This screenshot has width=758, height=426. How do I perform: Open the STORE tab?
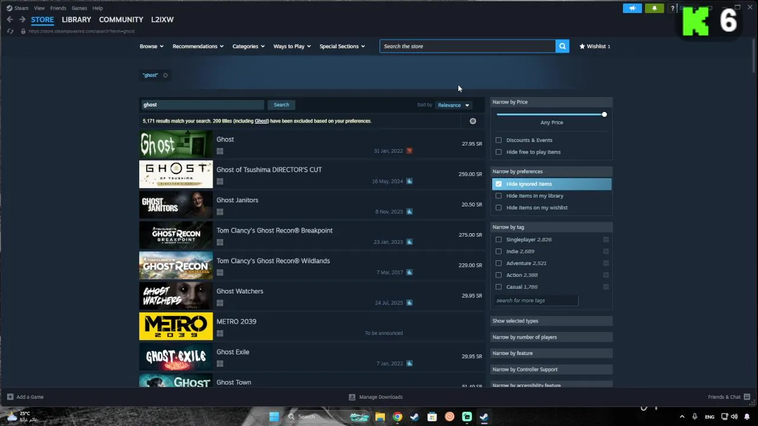tap(42, 20)
